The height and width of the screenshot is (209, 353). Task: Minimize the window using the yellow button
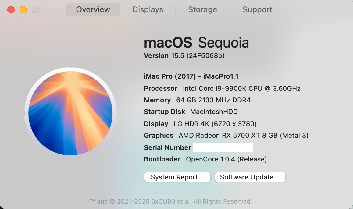(23, 10)
